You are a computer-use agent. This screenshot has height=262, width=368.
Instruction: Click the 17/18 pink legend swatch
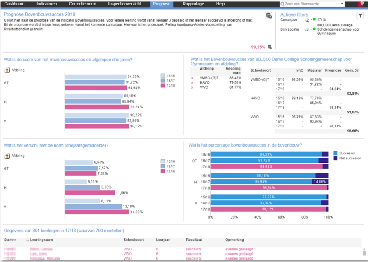coord(162,85)
